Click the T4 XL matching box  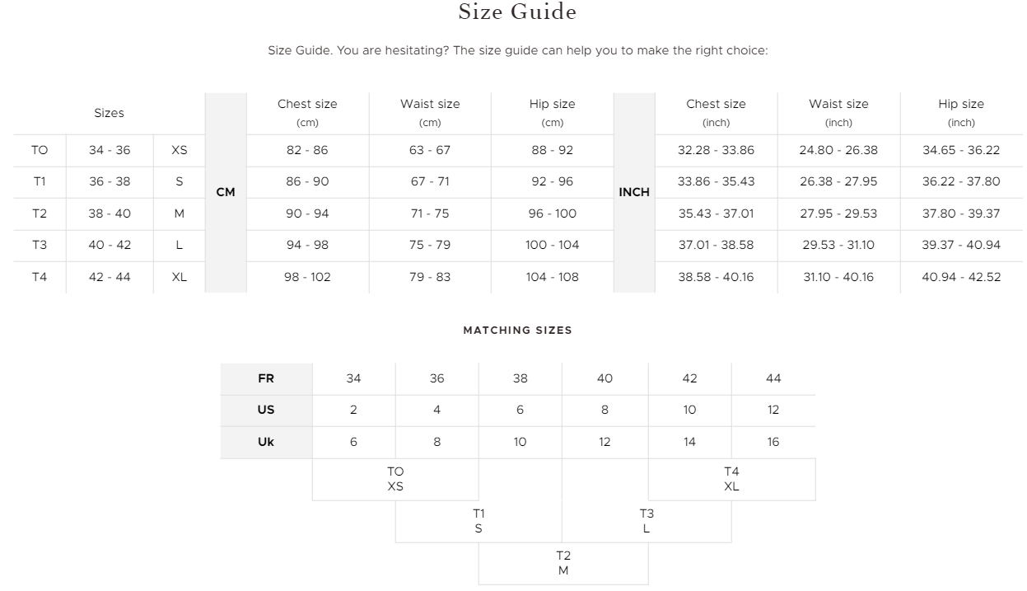point(732,479)
